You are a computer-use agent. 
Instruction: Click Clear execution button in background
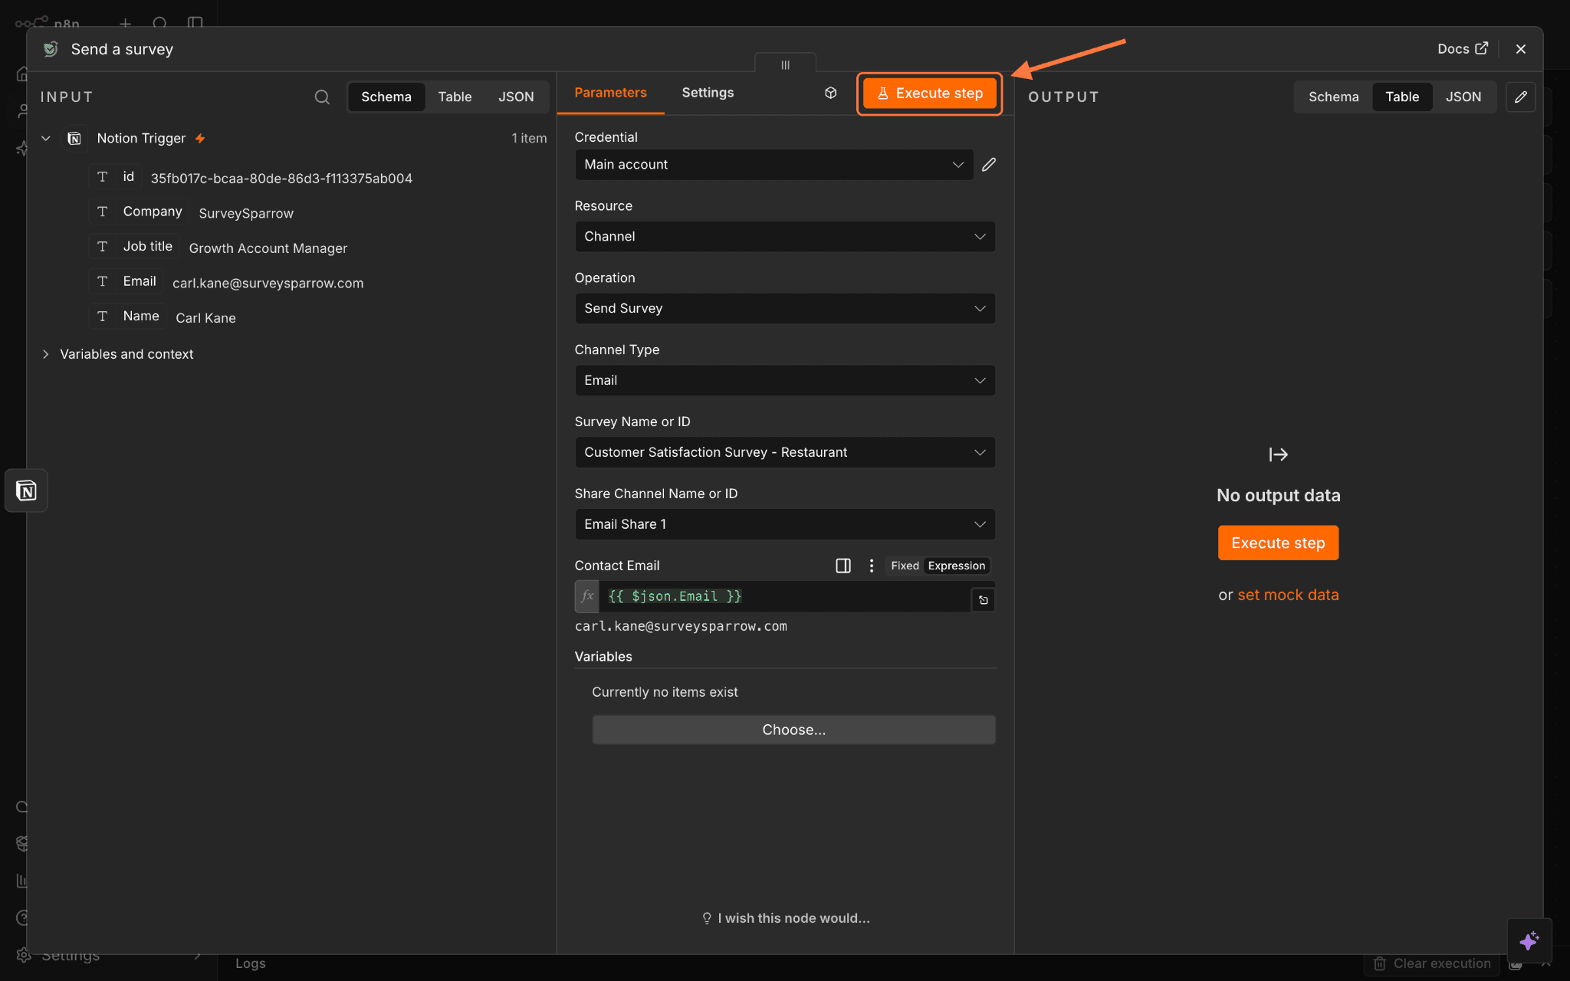pos(1432,963)
